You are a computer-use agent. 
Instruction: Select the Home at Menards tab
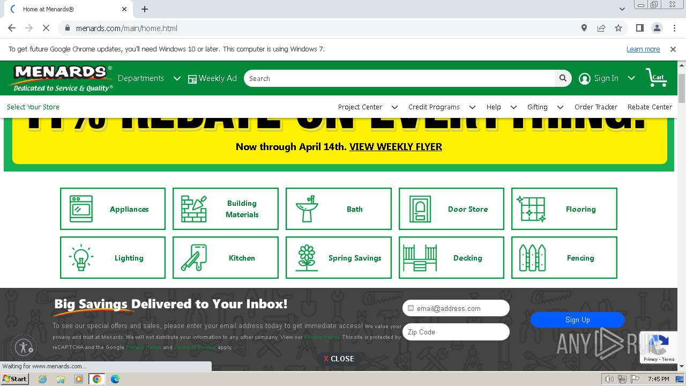tap(69, 9)
